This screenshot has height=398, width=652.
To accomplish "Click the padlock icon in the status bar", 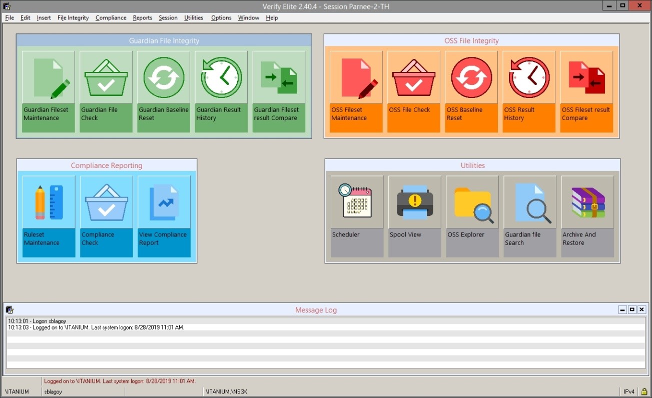I will tap(644, 391).
